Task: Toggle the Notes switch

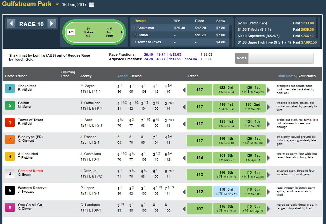Action: point(274,58)
